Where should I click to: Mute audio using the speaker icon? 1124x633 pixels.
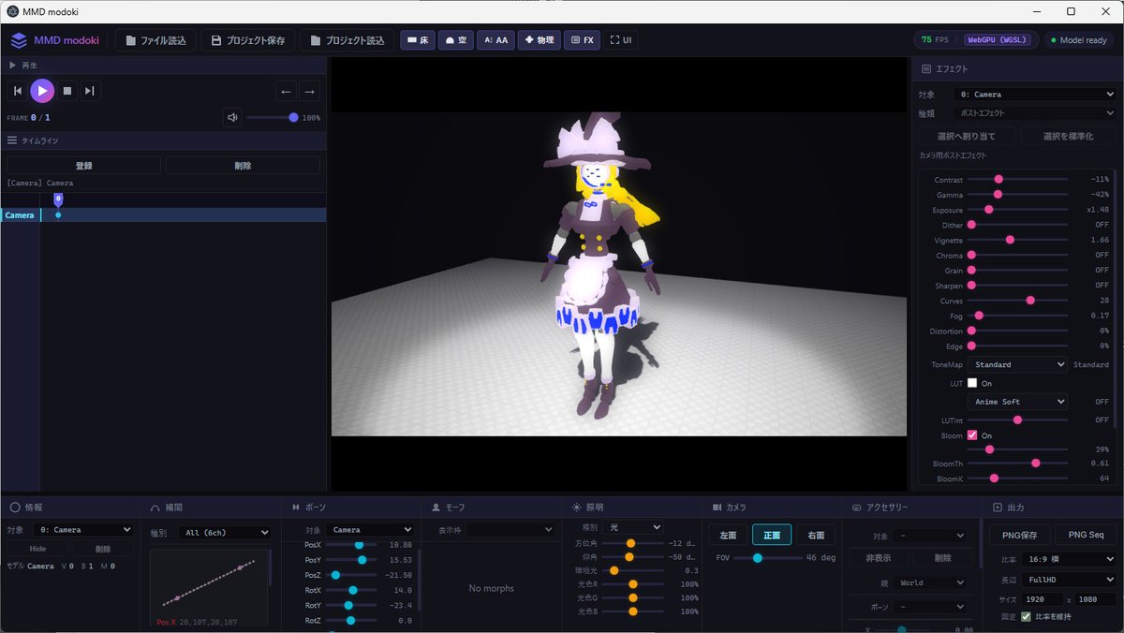(x=232, y=118)
